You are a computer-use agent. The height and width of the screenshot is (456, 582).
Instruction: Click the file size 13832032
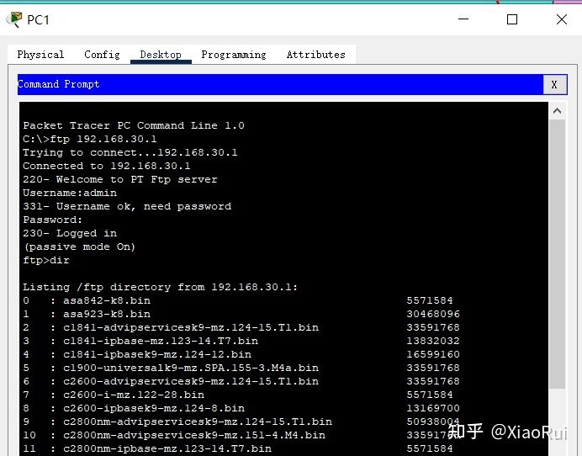click(x=433, y=341)
